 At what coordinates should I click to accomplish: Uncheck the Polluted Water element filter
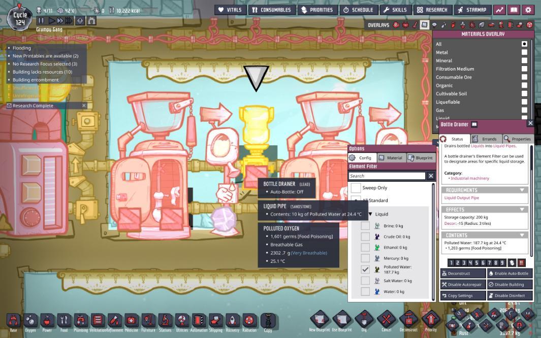pos(365,269)
